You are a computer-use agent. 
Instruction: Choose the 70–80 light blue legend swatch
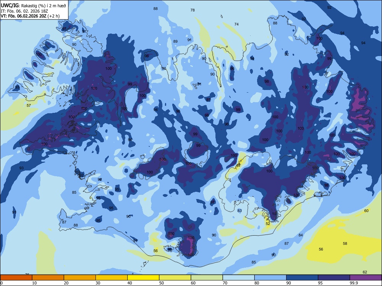238,278
